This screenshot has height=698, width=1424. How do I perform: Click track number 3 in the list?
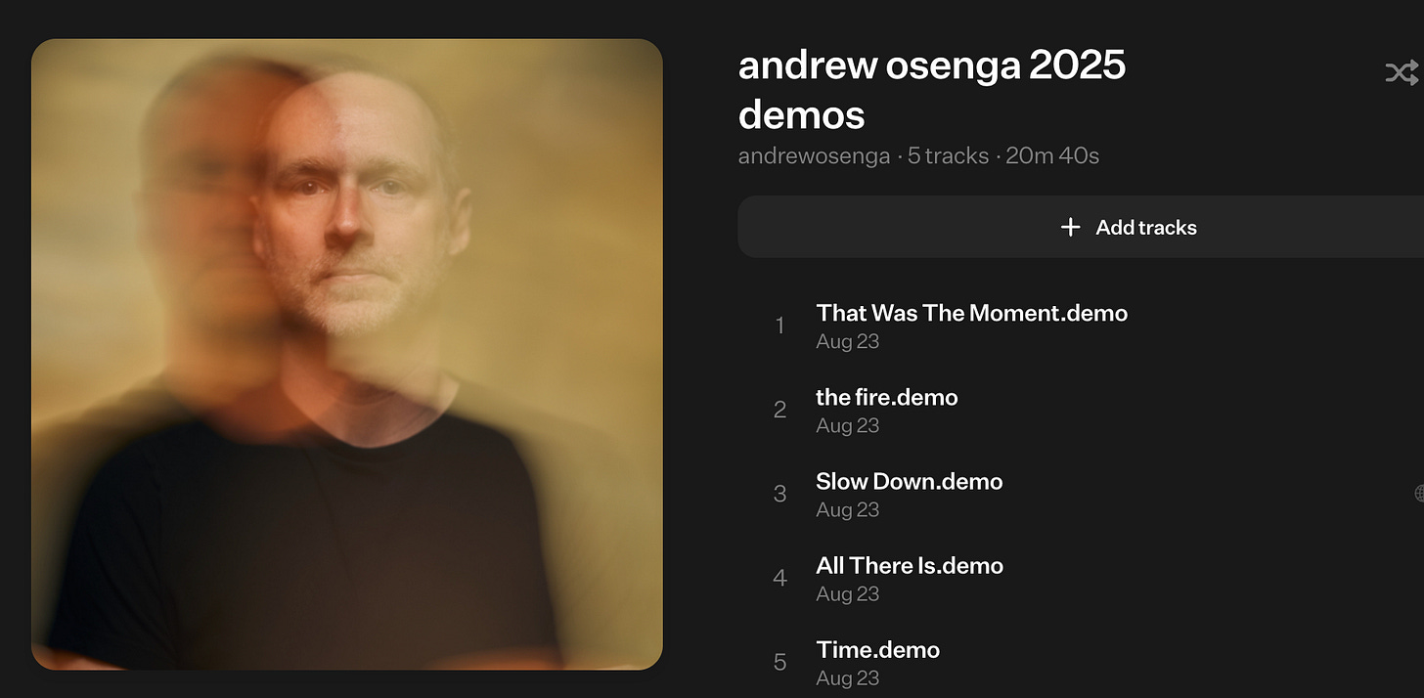click(x=779, y=494)
